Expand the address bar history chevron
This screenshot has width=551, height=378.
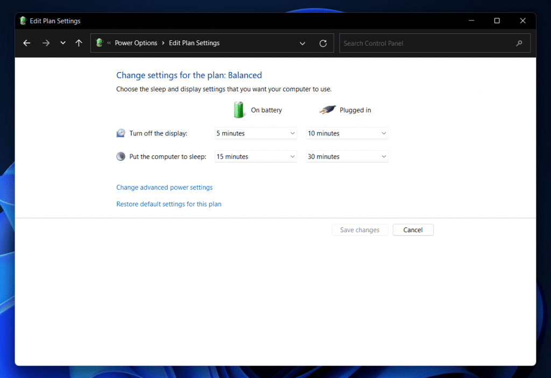pyautogui.click(x=62, y=43)
